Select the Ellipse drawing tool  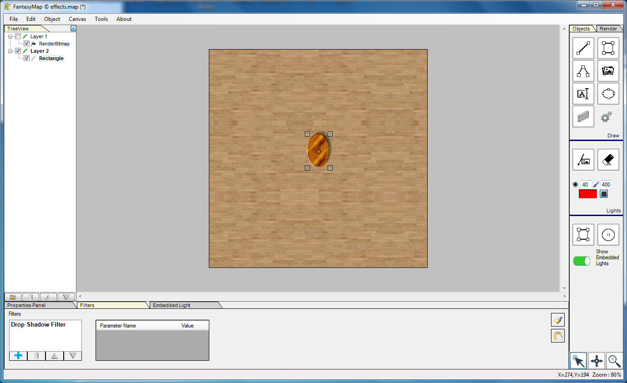(x=608, y=94)
